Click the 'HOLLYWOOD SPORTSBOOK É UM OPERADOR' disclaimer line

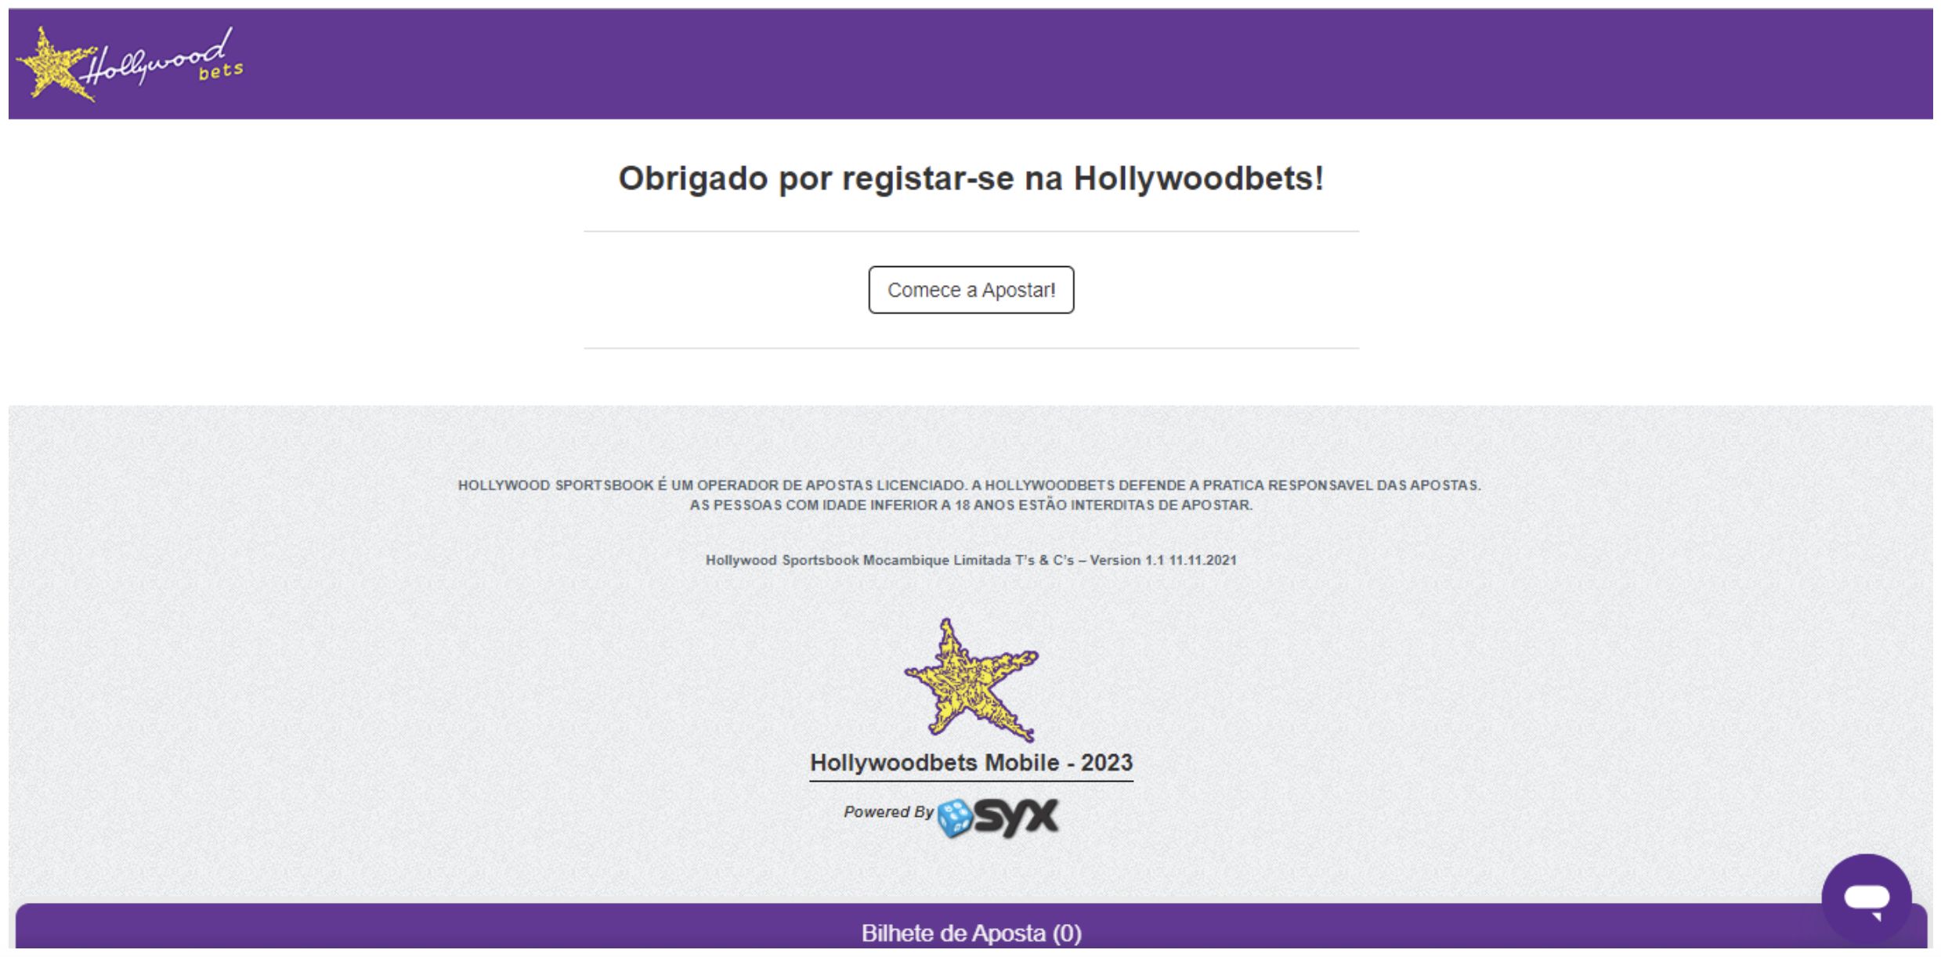coord(970,485)
